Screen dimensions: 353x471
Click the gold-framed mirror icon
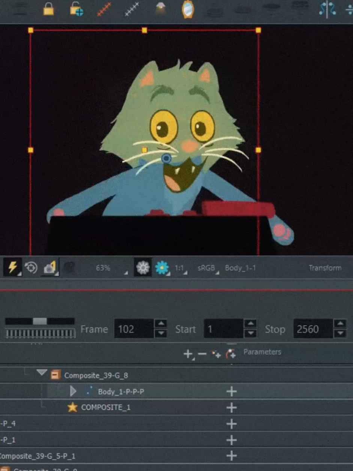[188, 9]
